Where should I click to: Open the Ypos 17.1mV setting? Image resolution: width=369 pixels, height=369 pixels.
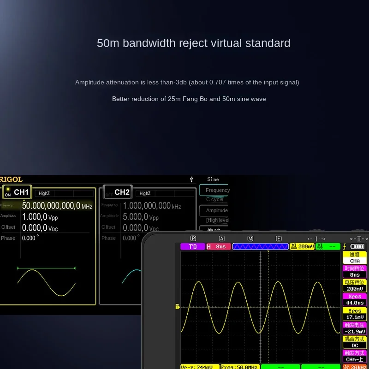[354, 314]
